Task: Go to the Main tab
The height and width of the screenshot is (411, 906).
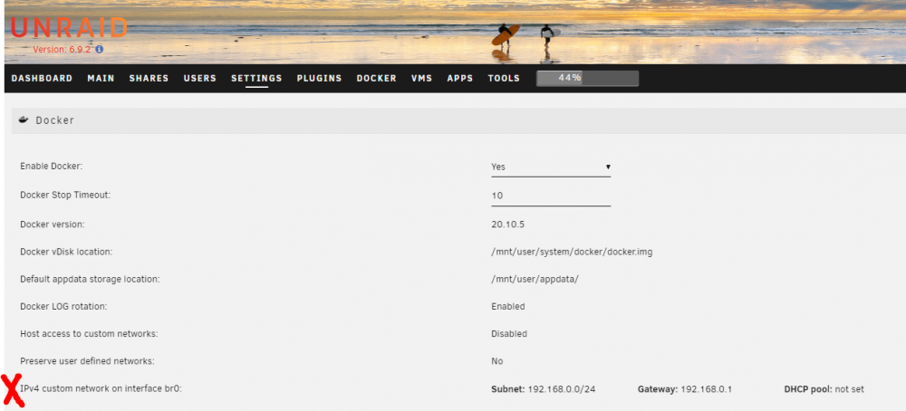Action: [x=101, y=79]
